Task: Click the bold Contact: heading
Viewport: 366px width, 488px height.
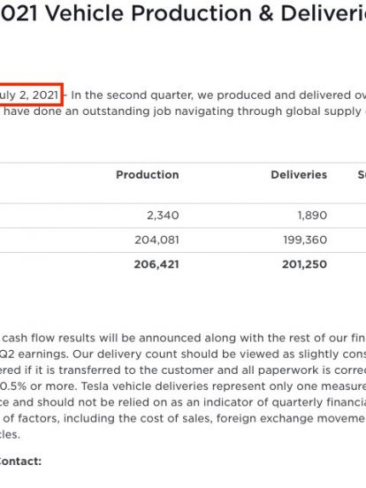Action: (x=20, y=461)
